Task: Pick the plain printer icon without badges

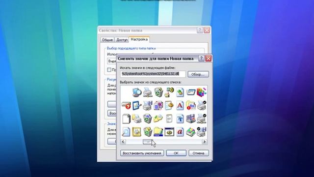Action: click(x=148, y=92)
